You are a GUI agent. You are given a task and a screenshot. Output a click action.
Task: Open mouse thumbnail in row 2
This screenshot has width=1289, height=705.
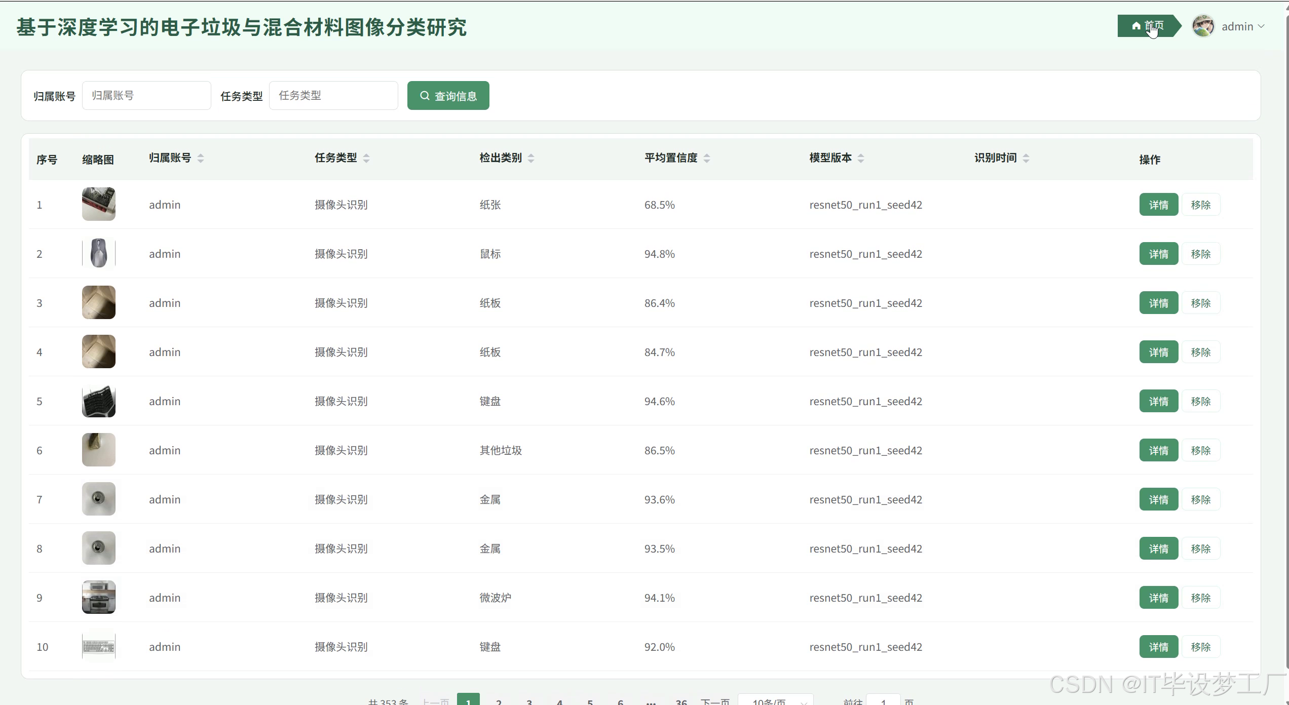(x=99, y=253)
